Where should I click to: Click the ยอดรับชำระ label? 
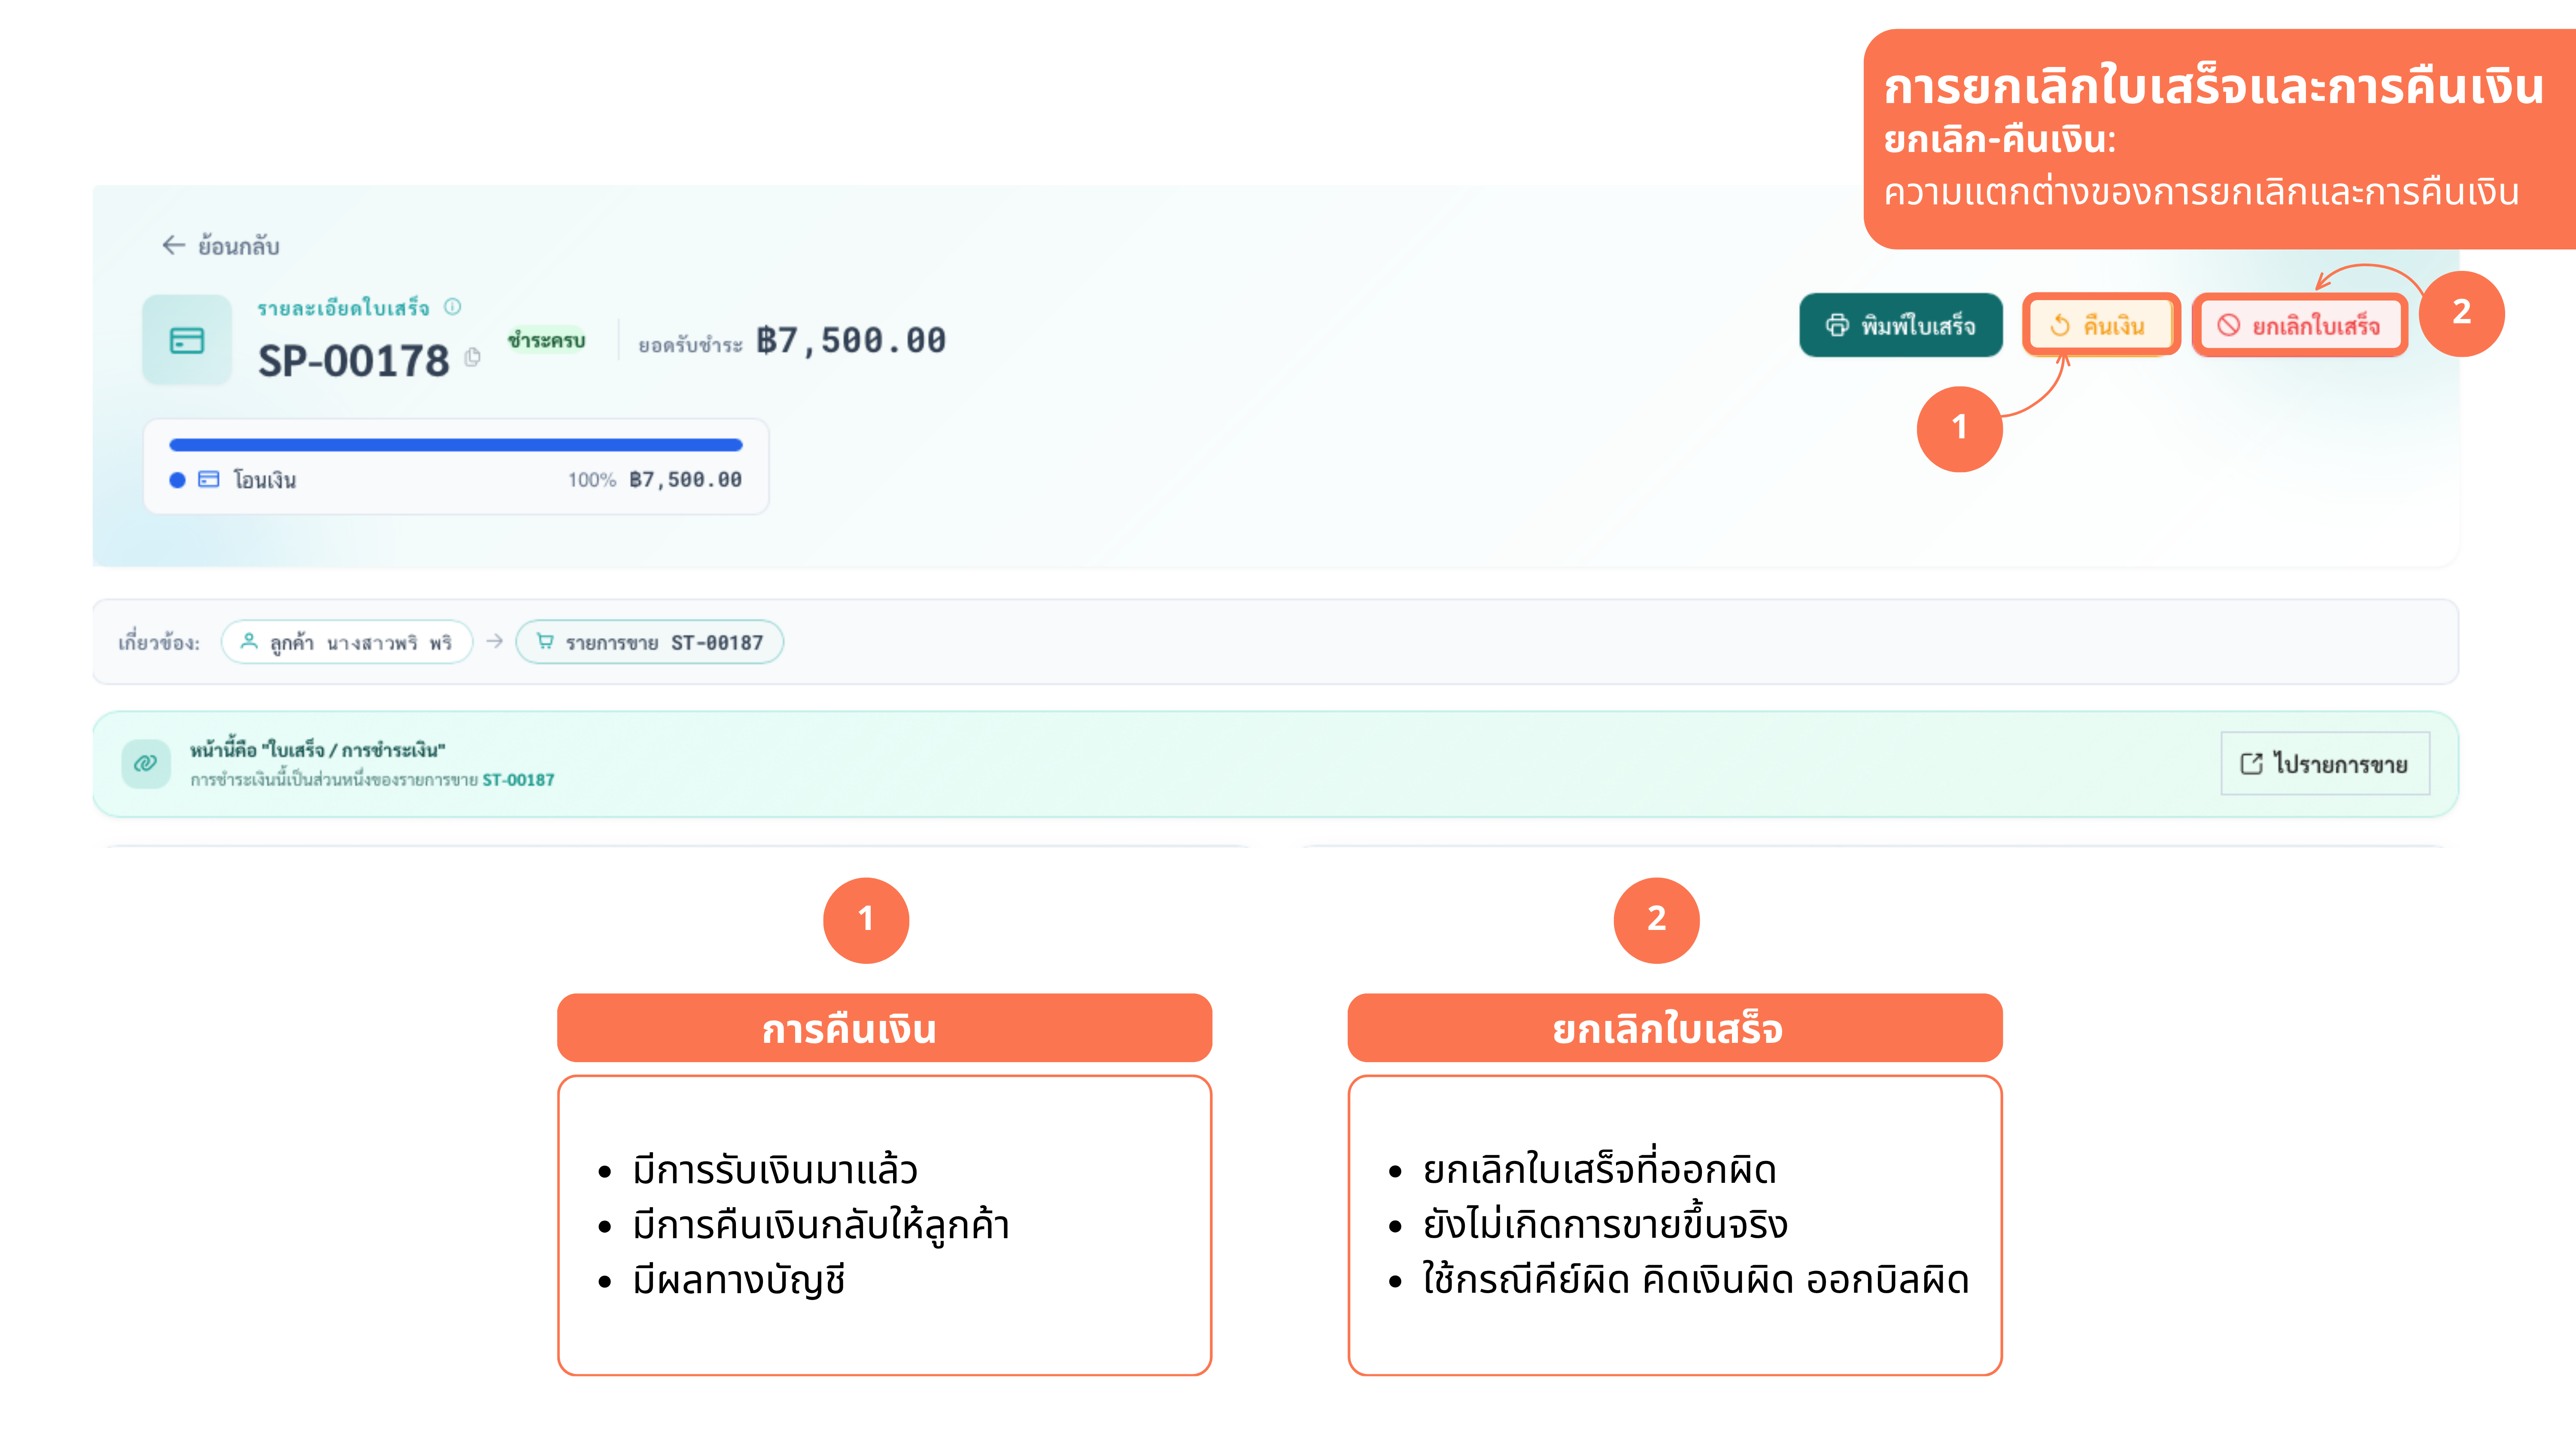click(691, 345)
